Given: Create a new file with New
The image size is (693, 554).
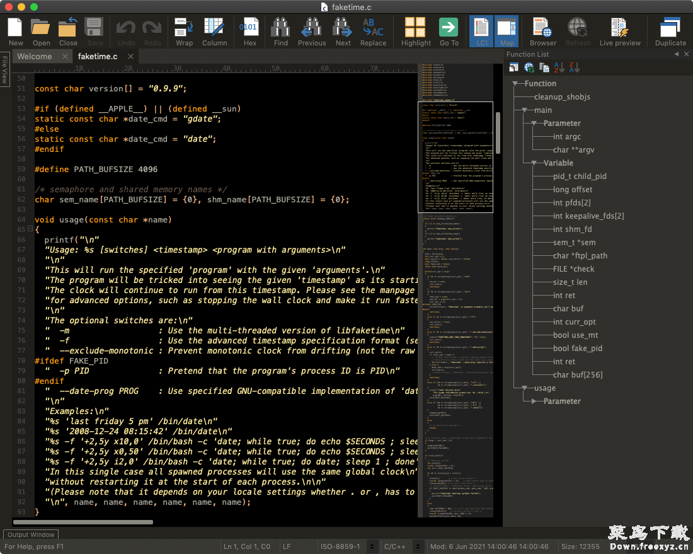Looking at the screenshot, I should pyautogui.click(x=16, y=32).
